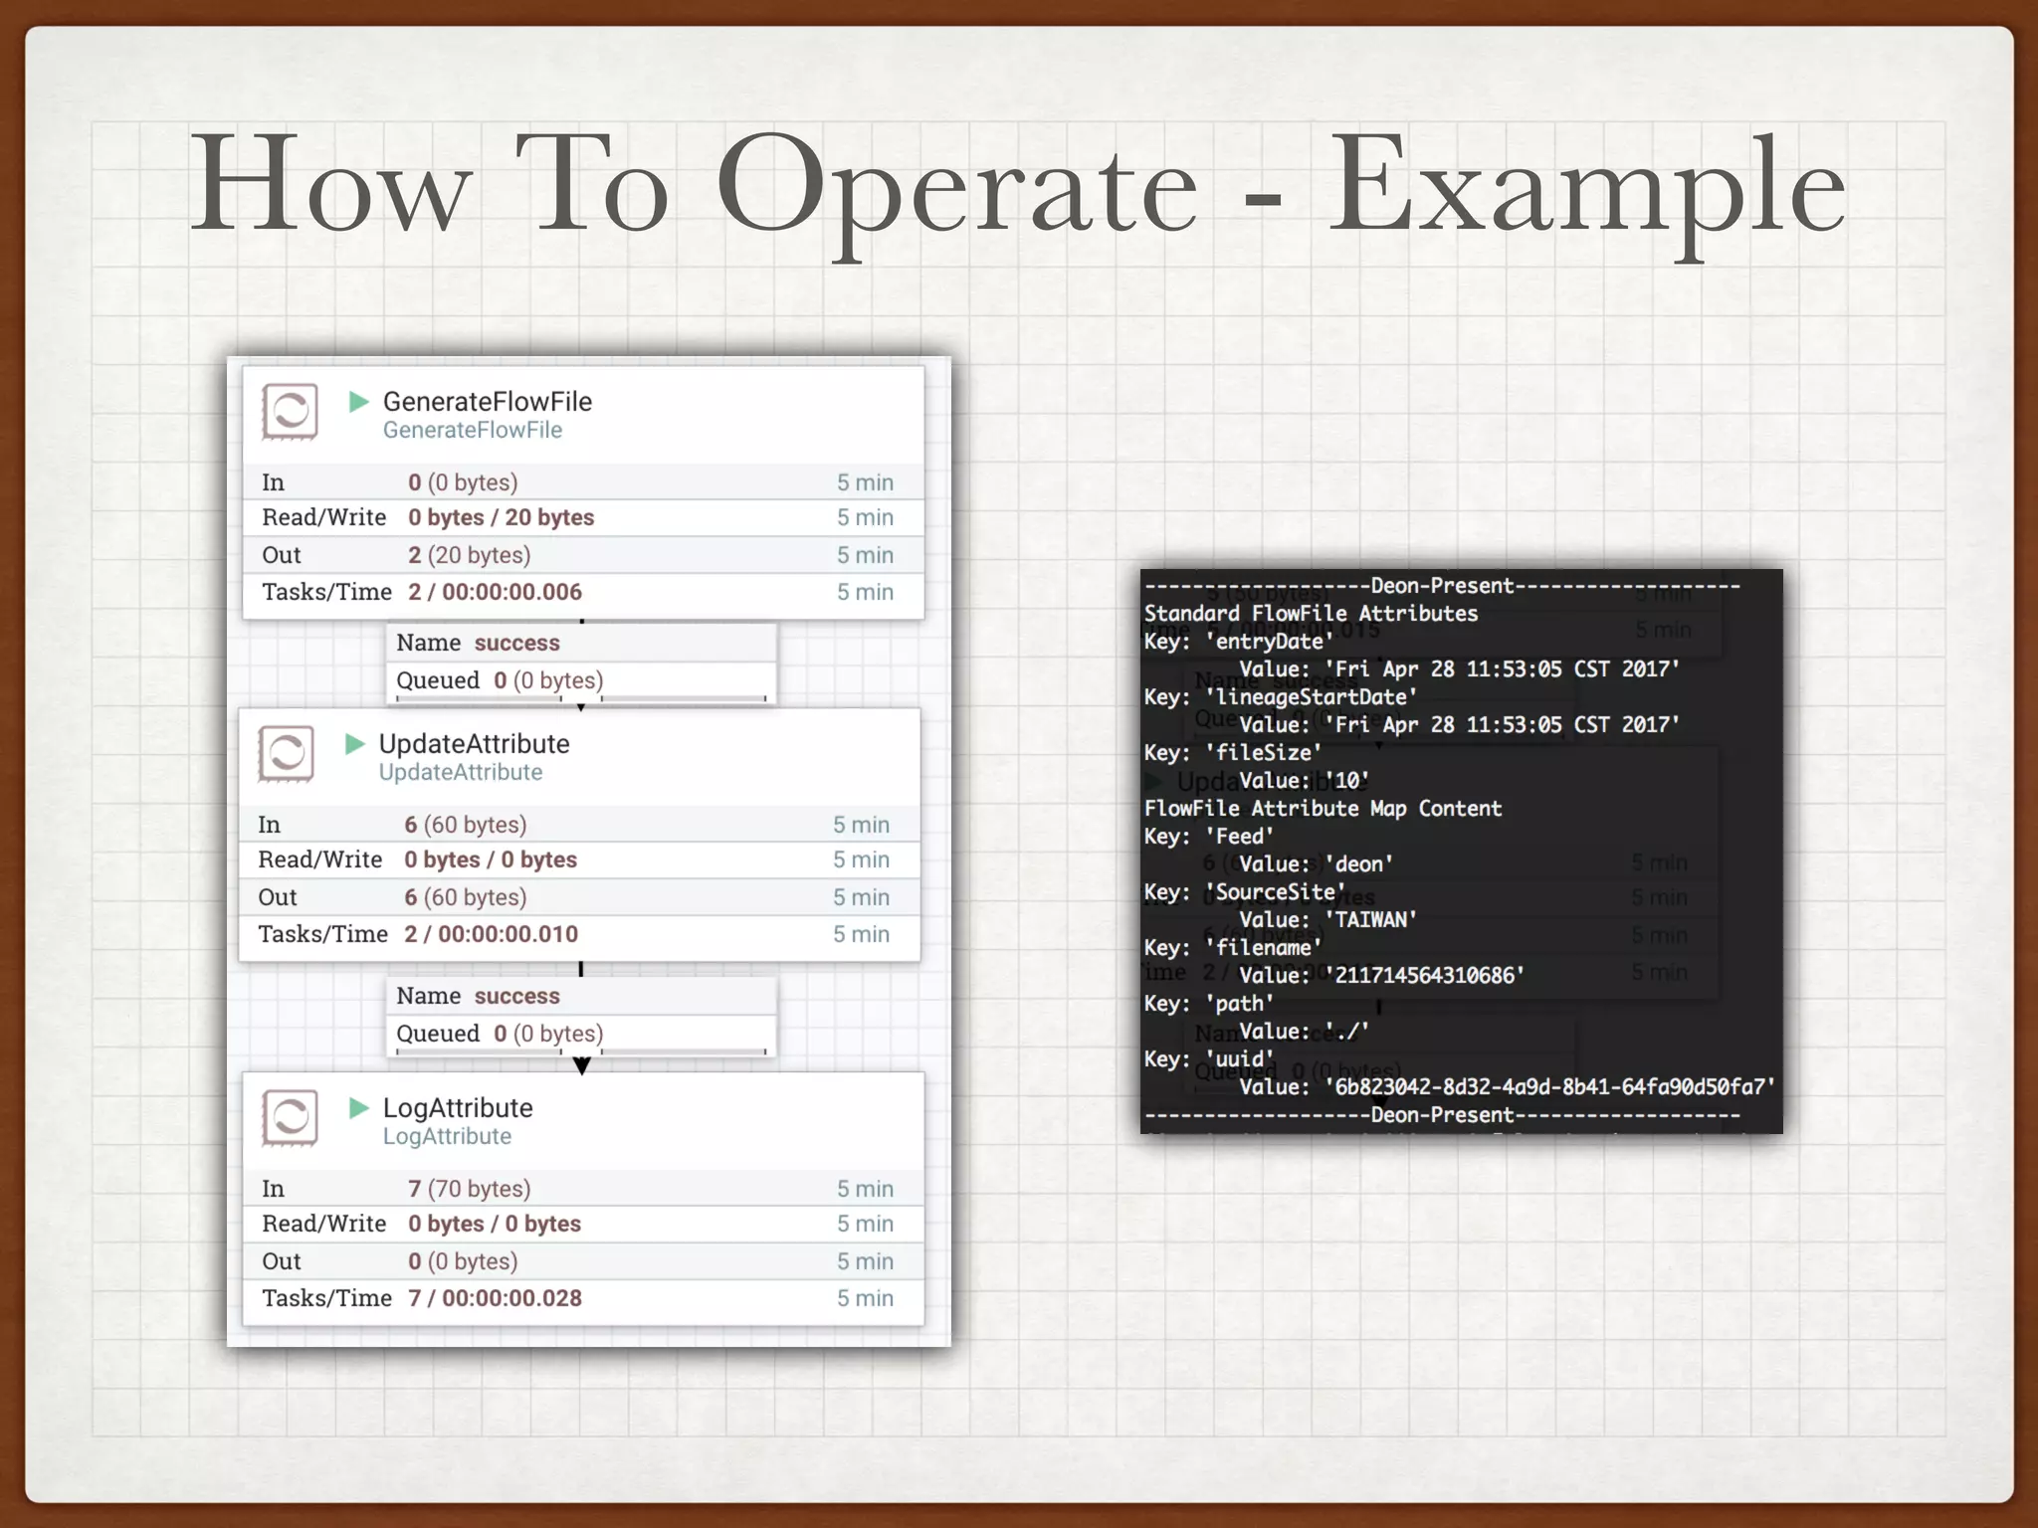2038x1528 pixels.
Task: Click the GenerateFlowFile processor icon
Action: [290, 411]
